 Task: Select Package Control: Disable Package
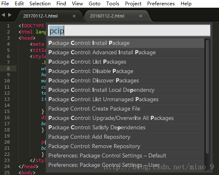[x=126, y=71]
